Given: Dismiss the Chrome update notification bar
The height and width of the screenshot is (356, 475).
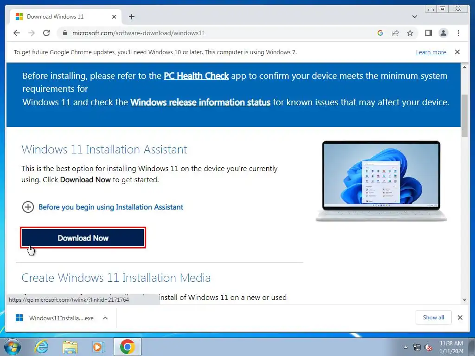Looking at the screenshot, I should (x=457, y=52).
